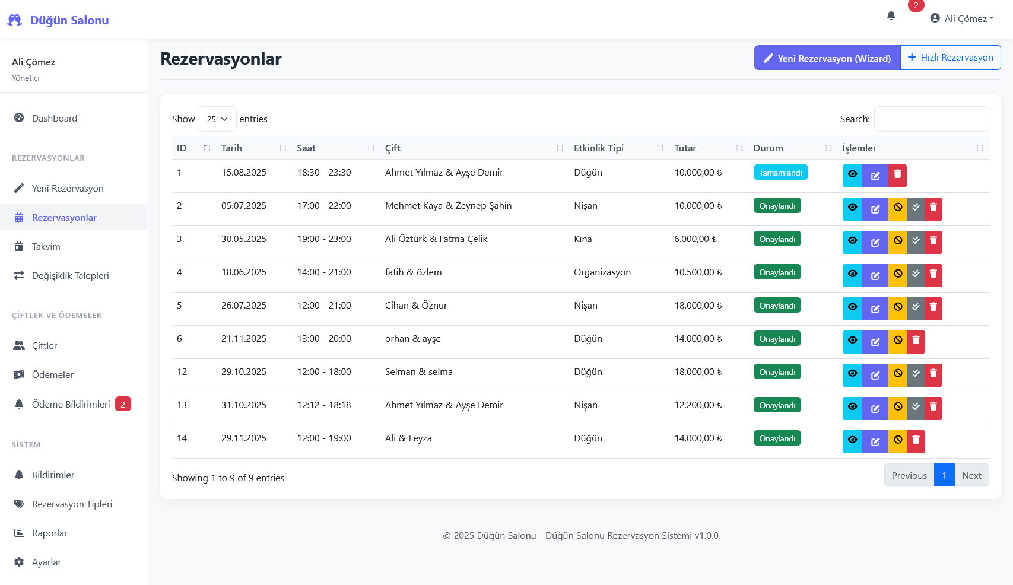Open Takvim from the sidebar
The image size is (1013, 585).
point(46,246)
